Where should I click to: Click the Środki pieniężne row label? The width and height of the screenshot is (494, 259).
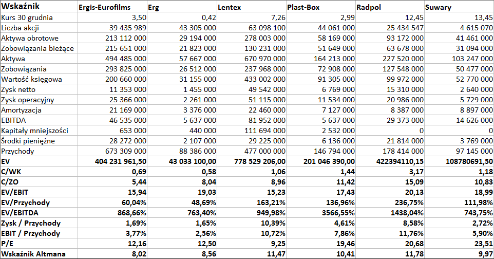click(39, 141)
